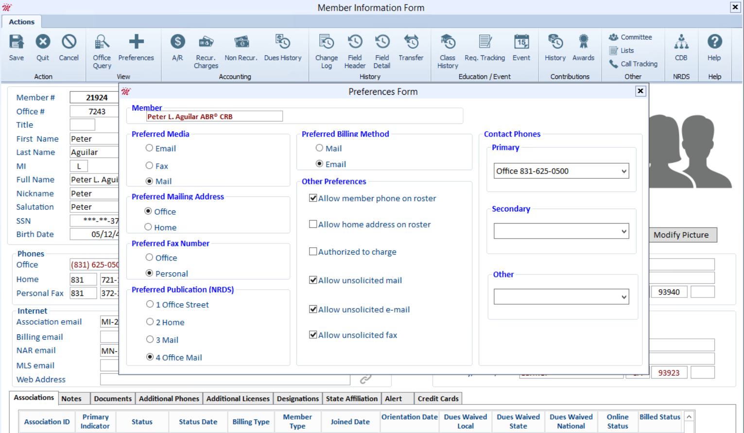Select the Actions ribbon tab
Image resolution: width=744 pixels, height=433 pixels.
coord(22,22)
